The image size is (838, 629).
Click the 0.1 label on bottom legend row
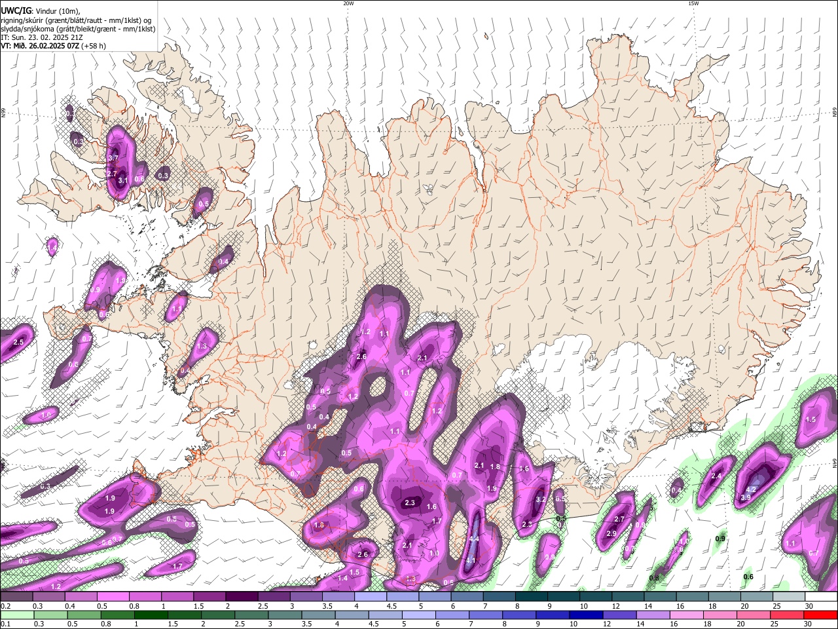click(x=5, y=624)
